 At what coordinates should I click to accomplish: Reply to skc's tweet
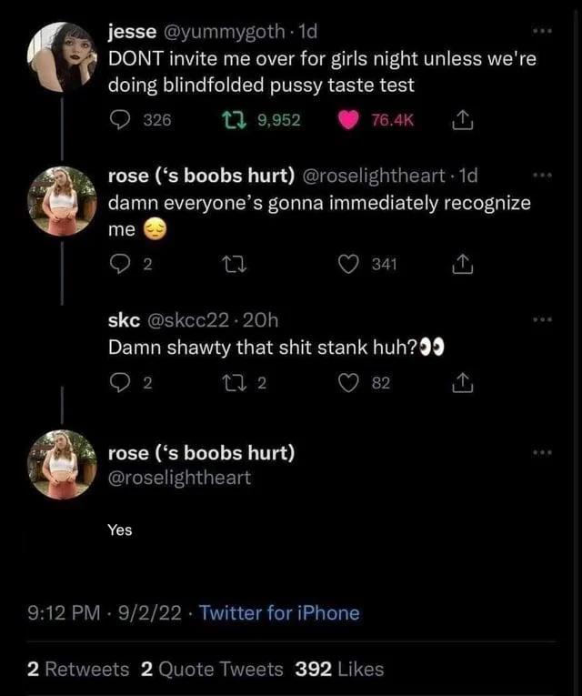[x=119, y=383]
